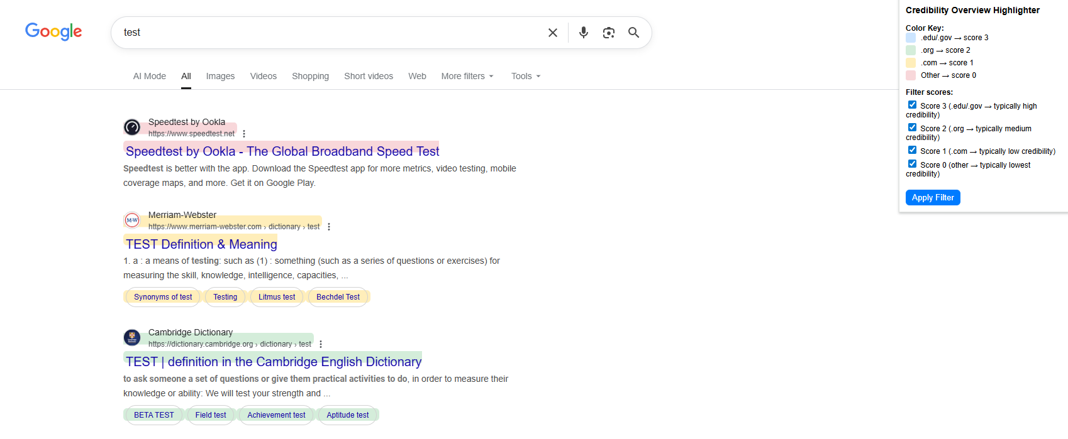Image resolution: width=1068 pixels, height=439 pixels.
Task: Click the Cambridge Dictionary favicon
Action: click(132, 338)
